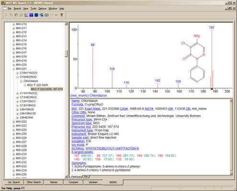Click the split-pane layout toolbar icon
The width and height of the screenshot is (237, 191).
46,15
